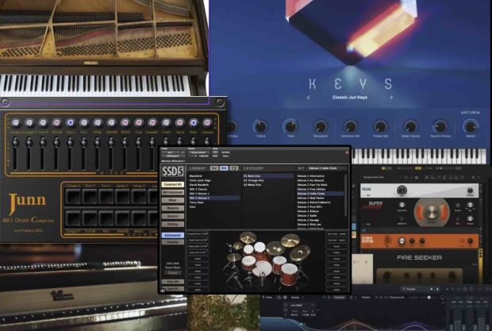Image resolution: width=492 pixels, height=331 pixels.
Task: Turn the Conga L knob in Junn mixer
Action: click(x=16, y=122)
